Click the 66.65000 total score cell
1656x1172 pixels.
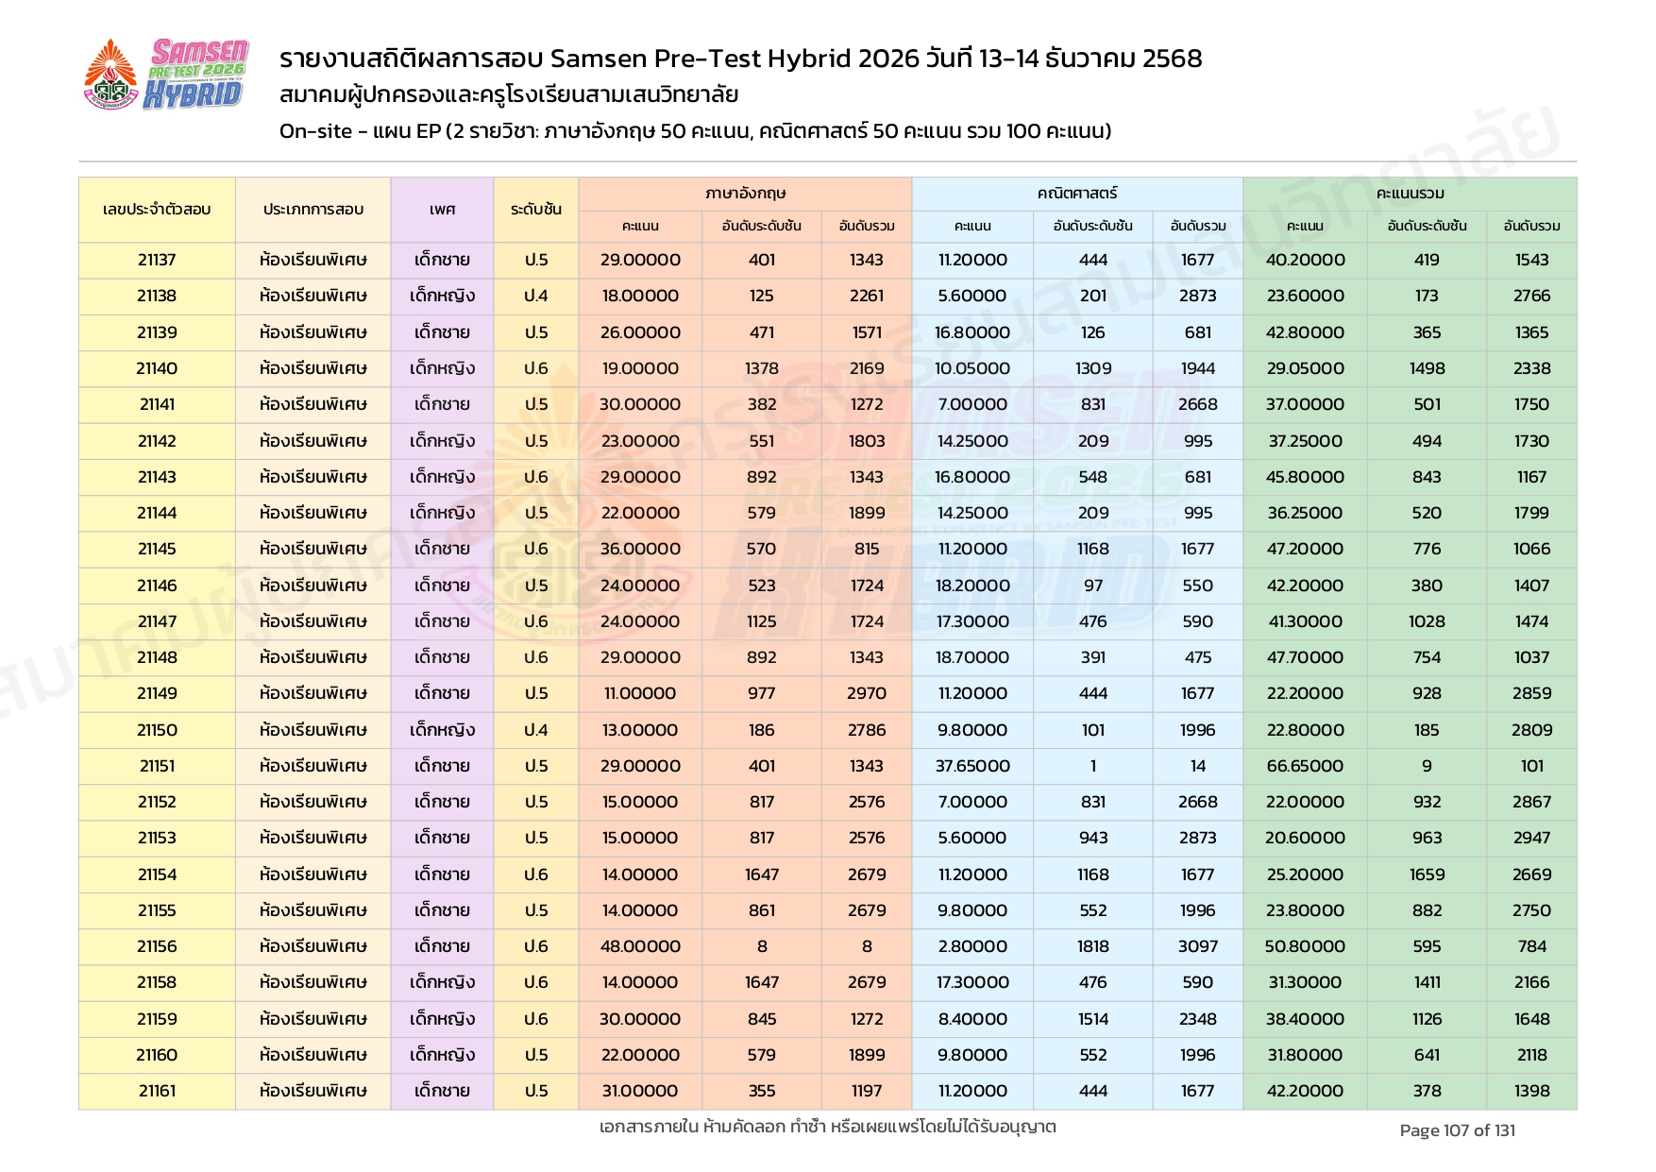1305,766
